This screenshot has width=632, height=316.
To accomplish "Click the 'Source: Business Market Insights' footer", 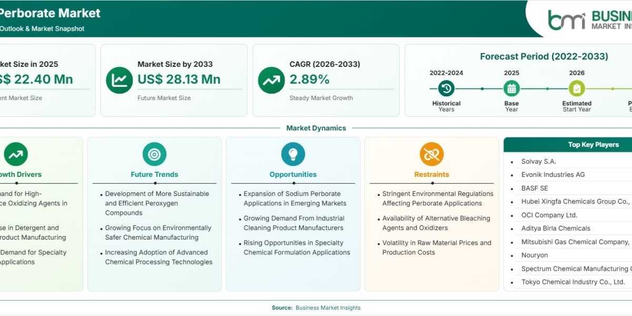I will [316, 308].
